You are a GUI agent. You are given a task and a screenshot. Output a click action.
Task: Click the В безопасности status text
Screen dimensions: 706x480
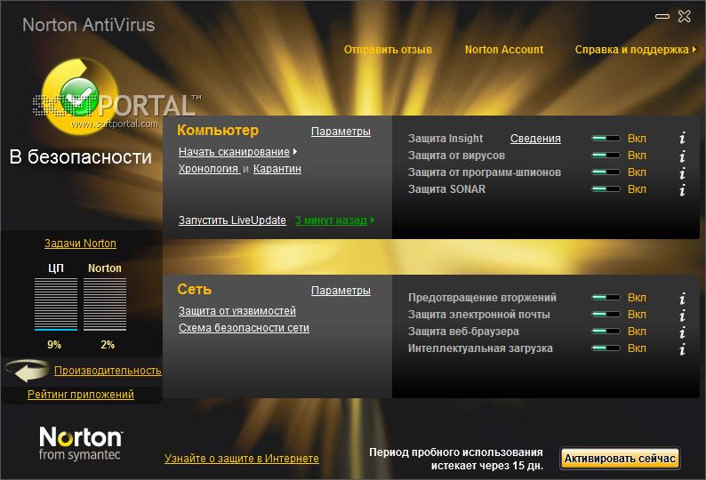81,157
